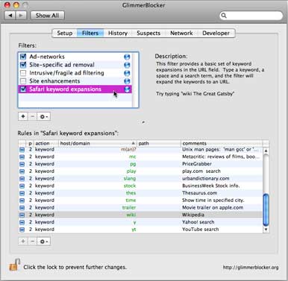The width and height of the screenshot is (288, 281).
Task: Click the blue rule icon on the thes row
Action: [22, 193]
